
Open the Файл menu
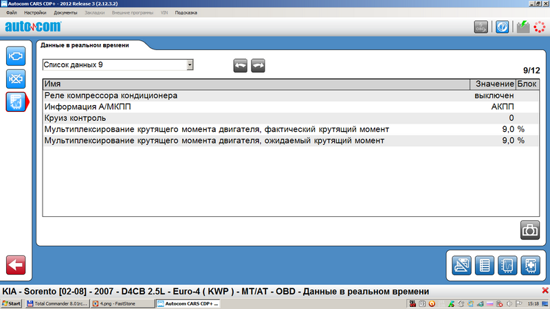click(12, 12)
